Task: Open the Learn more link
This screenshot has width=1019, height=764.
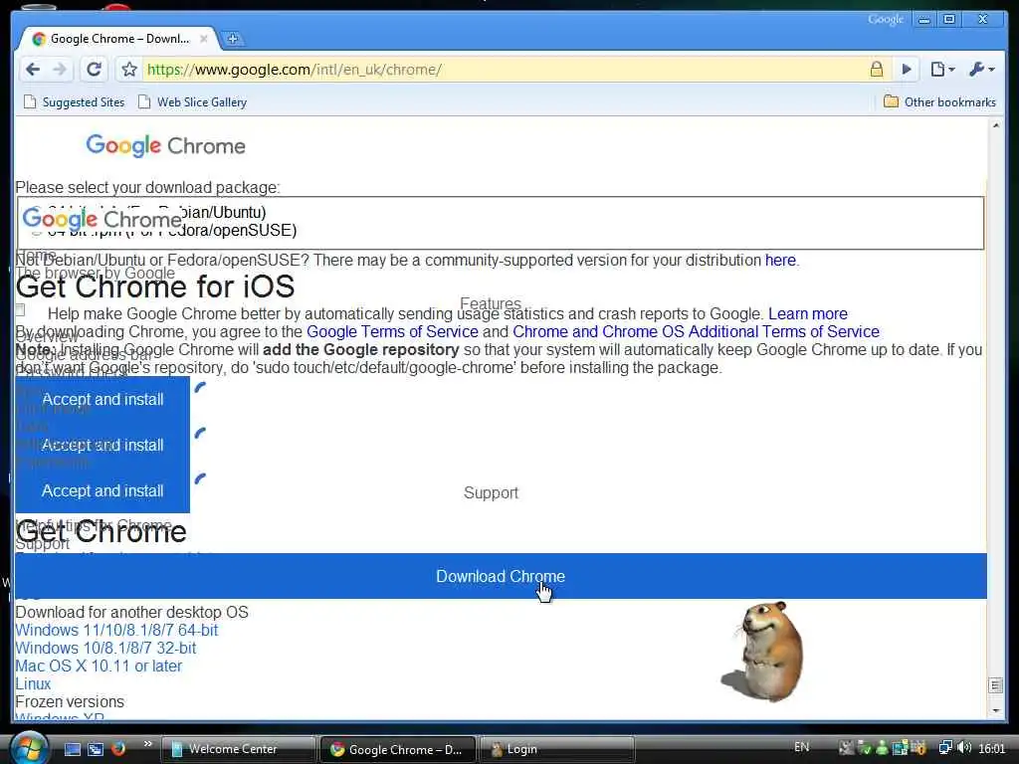Action: (x=808, y=313)
